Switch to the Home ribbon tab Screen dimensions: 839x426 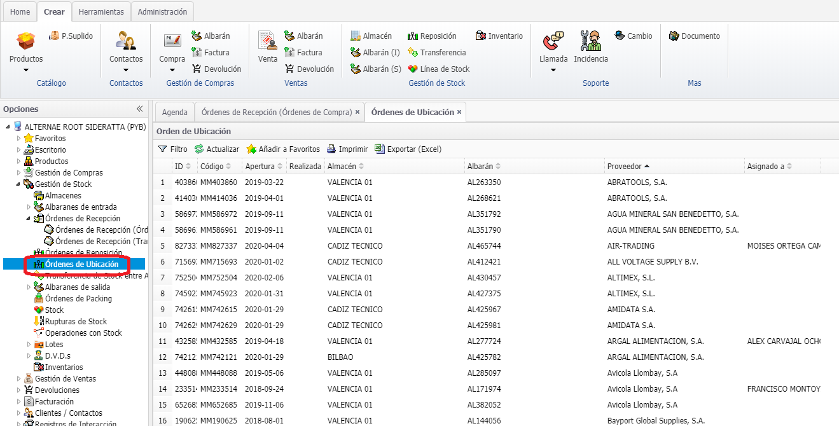point(20,11)
